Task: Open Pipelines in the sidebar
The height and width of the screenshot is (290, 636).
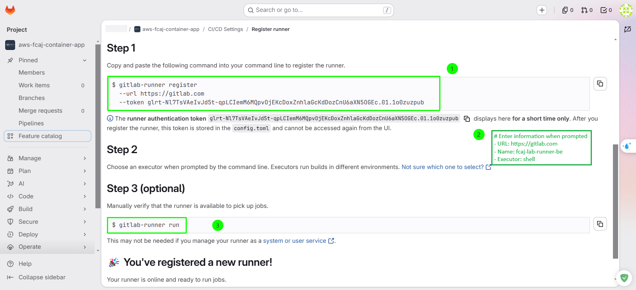Action: 48,123
